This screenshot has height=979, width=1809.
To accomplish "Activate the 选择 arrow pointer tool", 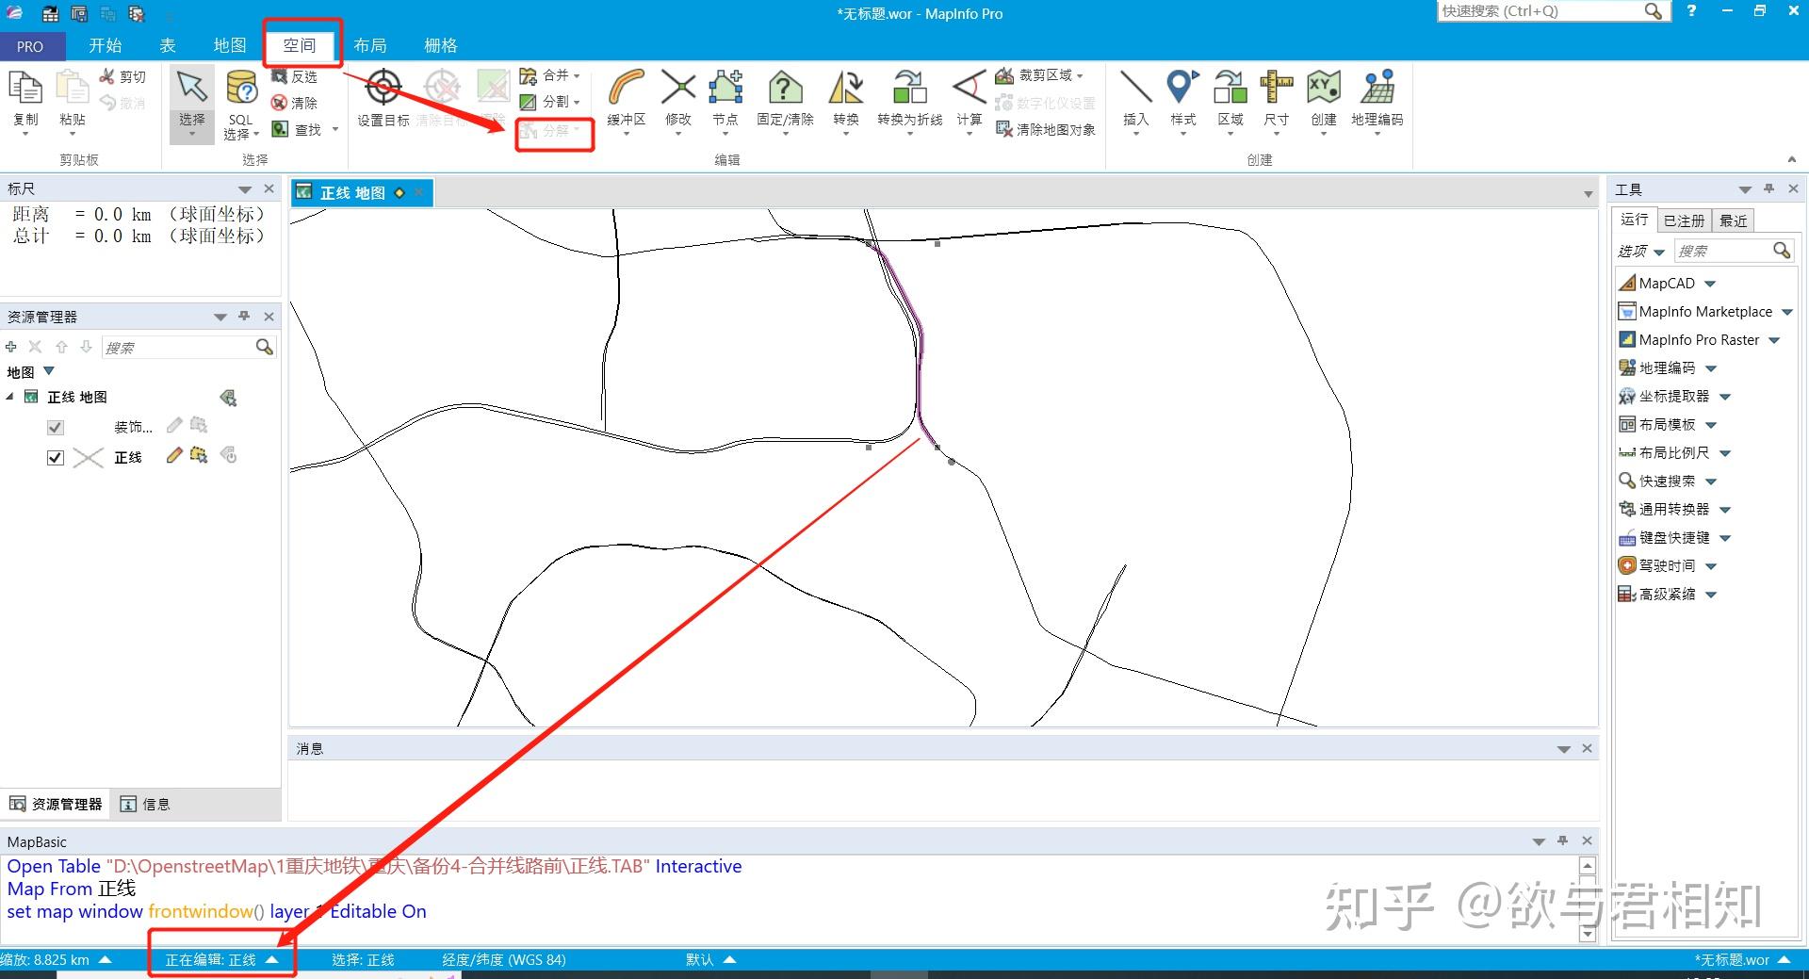I will [192, 87].
